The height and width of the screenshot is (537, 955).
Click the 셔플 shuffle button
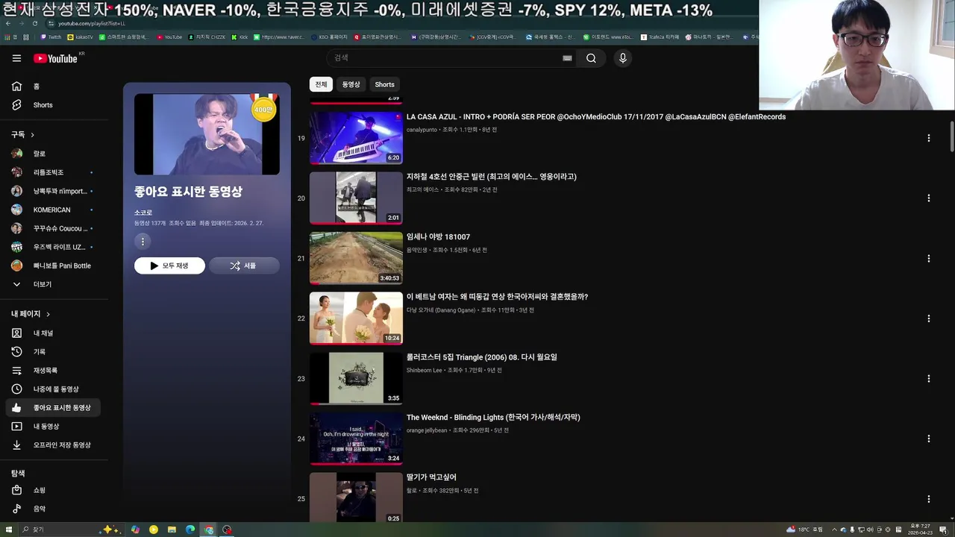(244, 266)
